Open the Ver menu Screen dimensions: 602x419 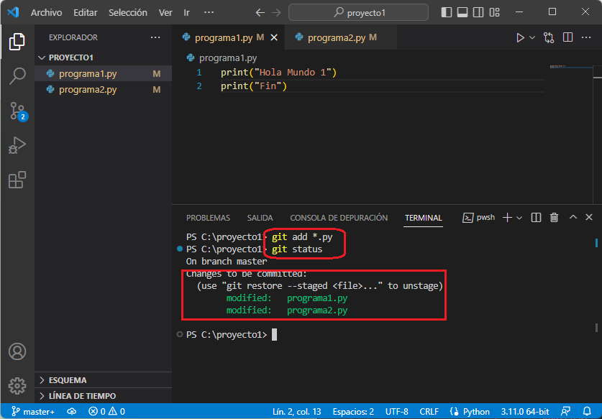pyautogui.click(x=165, y=13)
